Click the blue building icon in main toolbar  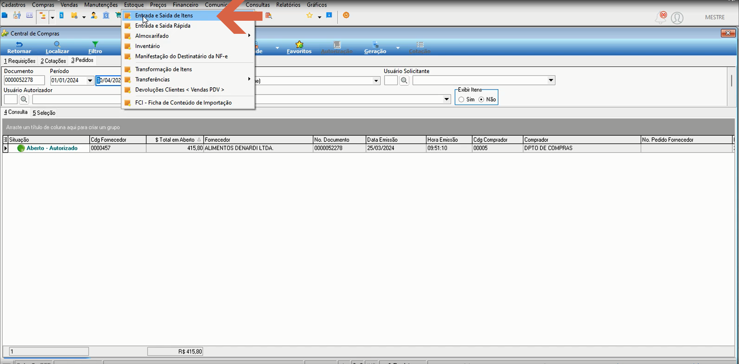coord(5,16)
